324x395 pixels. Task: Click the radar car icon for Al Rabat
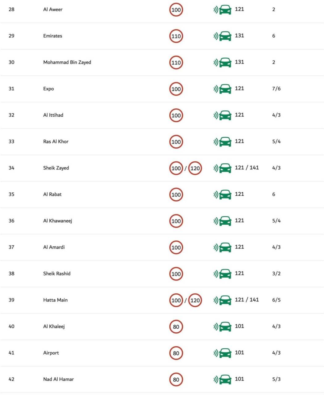pyautogui.click(x=222, y=195)
